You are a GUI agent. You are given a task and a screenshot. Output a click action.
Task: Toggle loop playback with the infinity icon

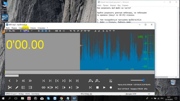click(x=44, y=88)
